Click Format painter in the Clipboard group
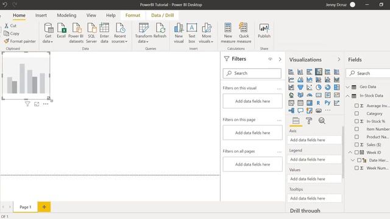Screen dimensions: 390x219 click(20, 41)
